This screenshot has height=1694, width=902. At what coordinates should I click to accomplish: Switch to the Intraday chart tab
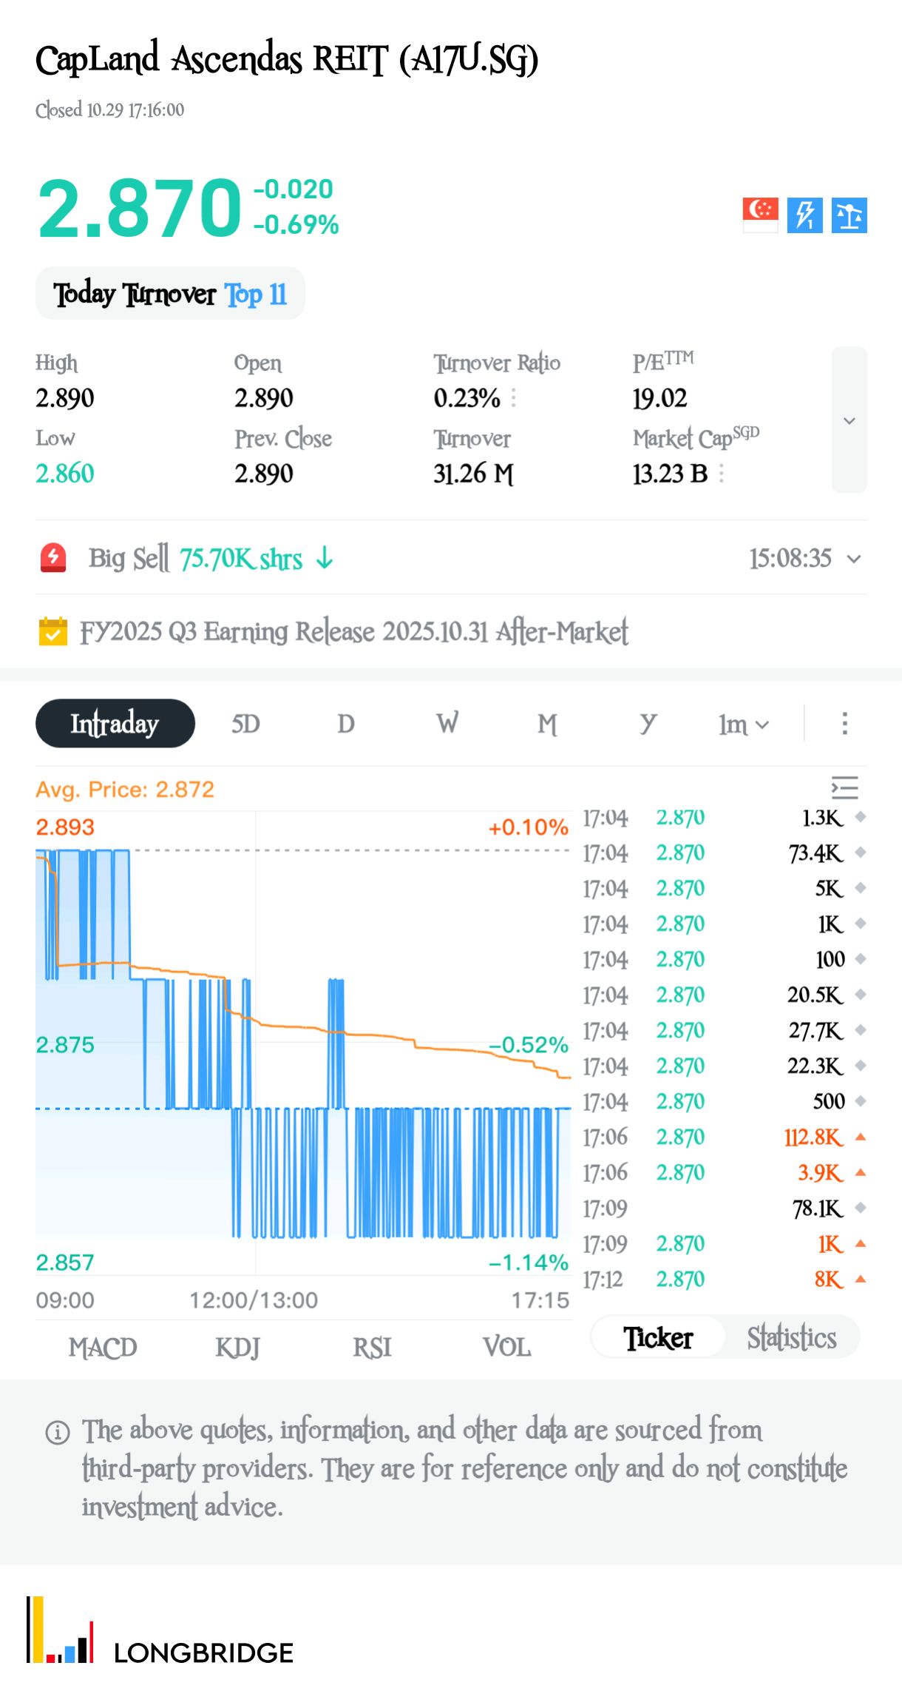point(115,723)
